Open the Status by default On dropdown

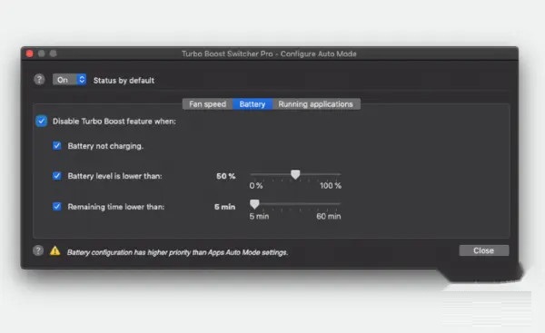69,80
